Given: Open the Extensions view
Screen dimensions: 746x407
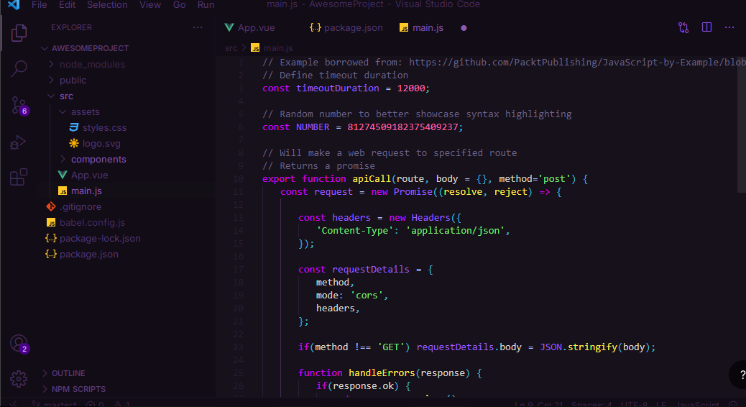Looking at the screenshot, I should (x=19, y=177).
